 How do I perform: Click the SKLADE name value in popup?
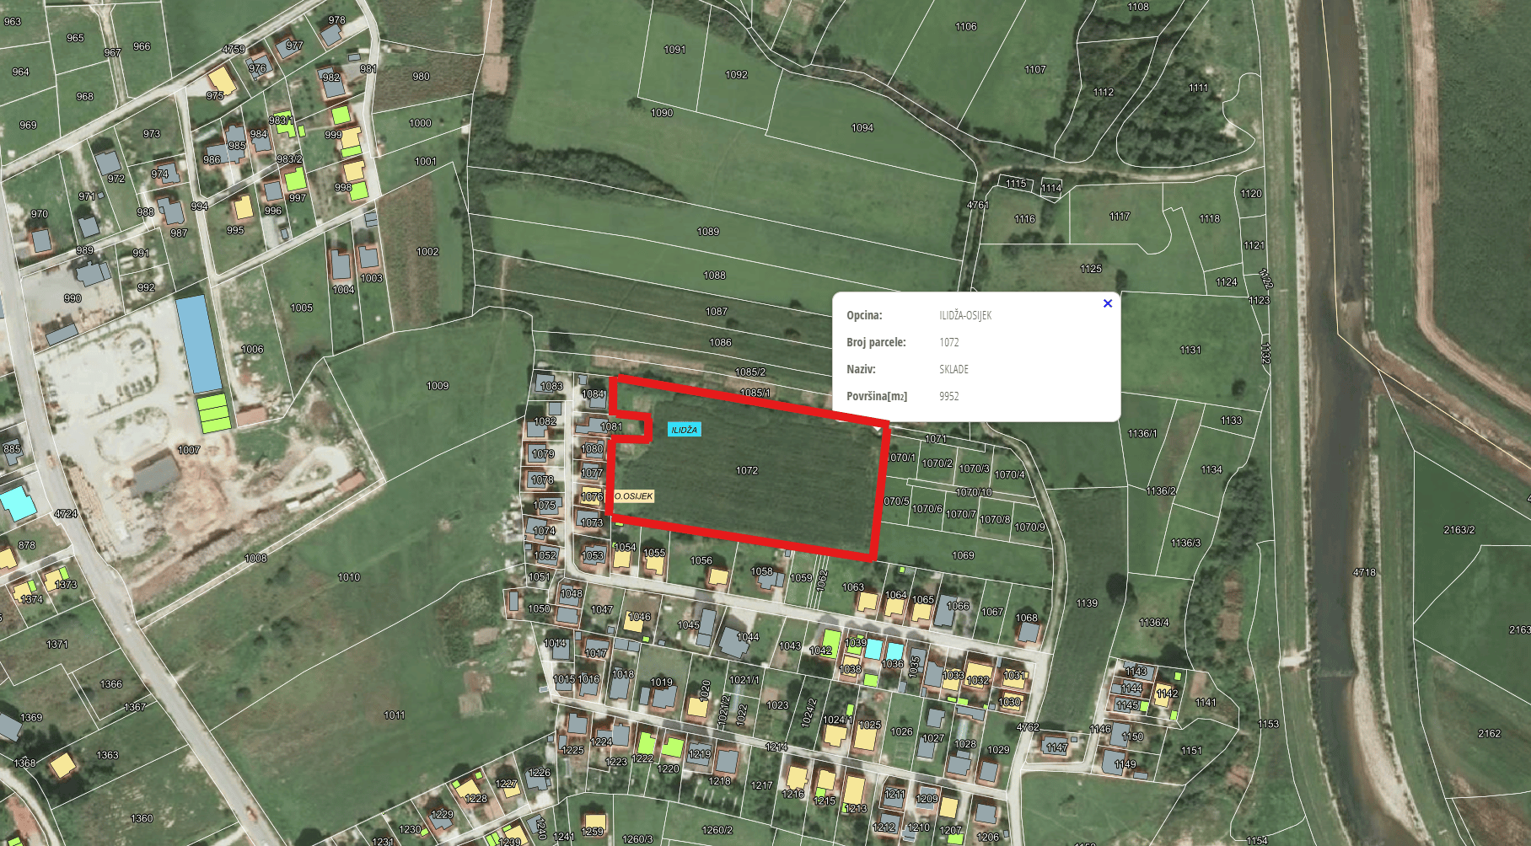(954, 369)
